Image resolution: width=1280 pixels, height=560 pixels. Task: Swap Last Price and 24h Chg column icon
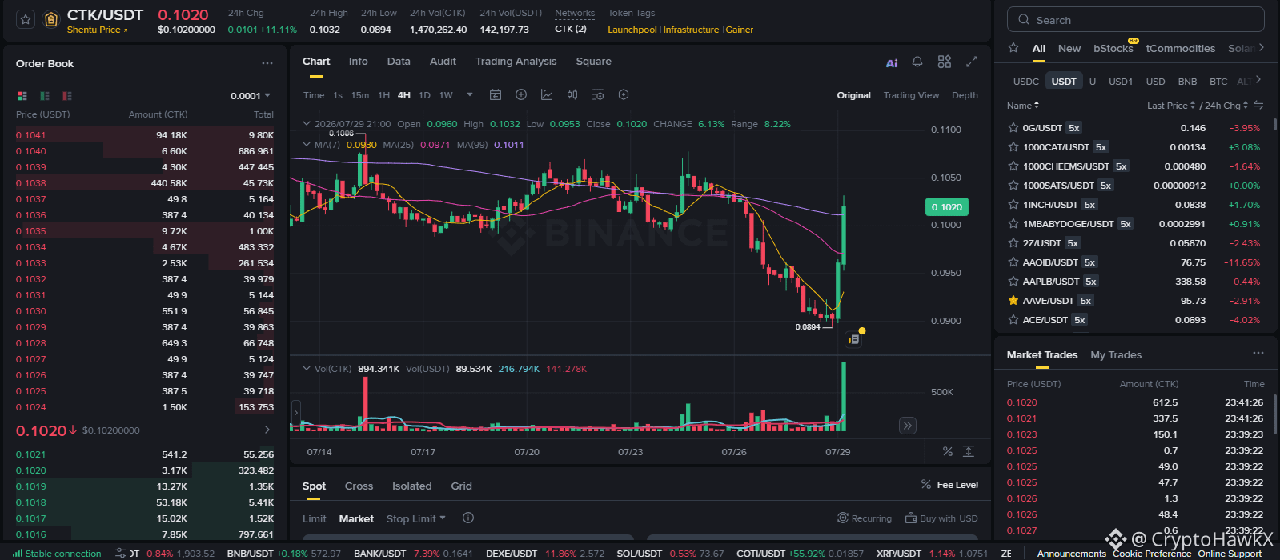(1258, 105)
